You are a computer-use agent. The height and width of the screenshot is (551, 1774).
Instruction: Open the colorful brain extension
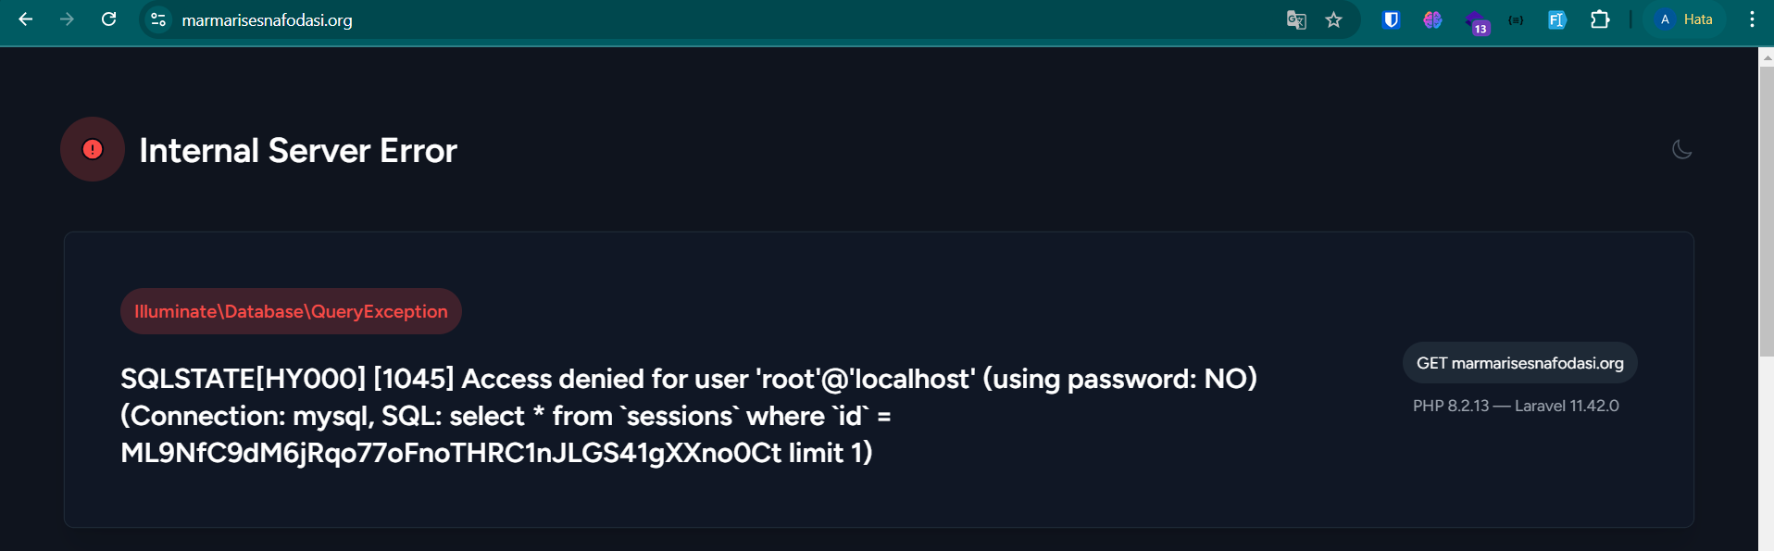[x=1432, y=19]
